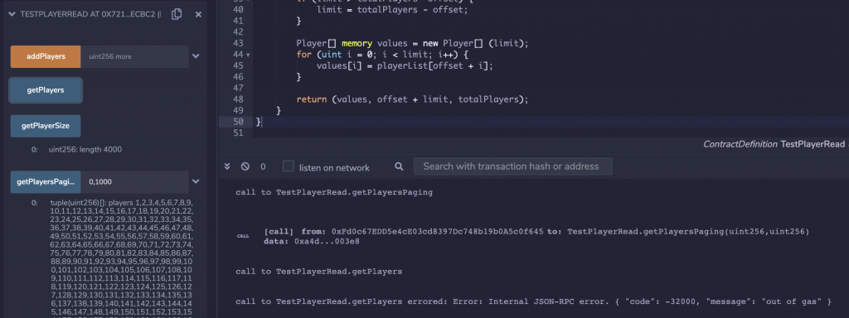Edit getPlayersPaging input with value 0,1000

(x=134, y=181)
